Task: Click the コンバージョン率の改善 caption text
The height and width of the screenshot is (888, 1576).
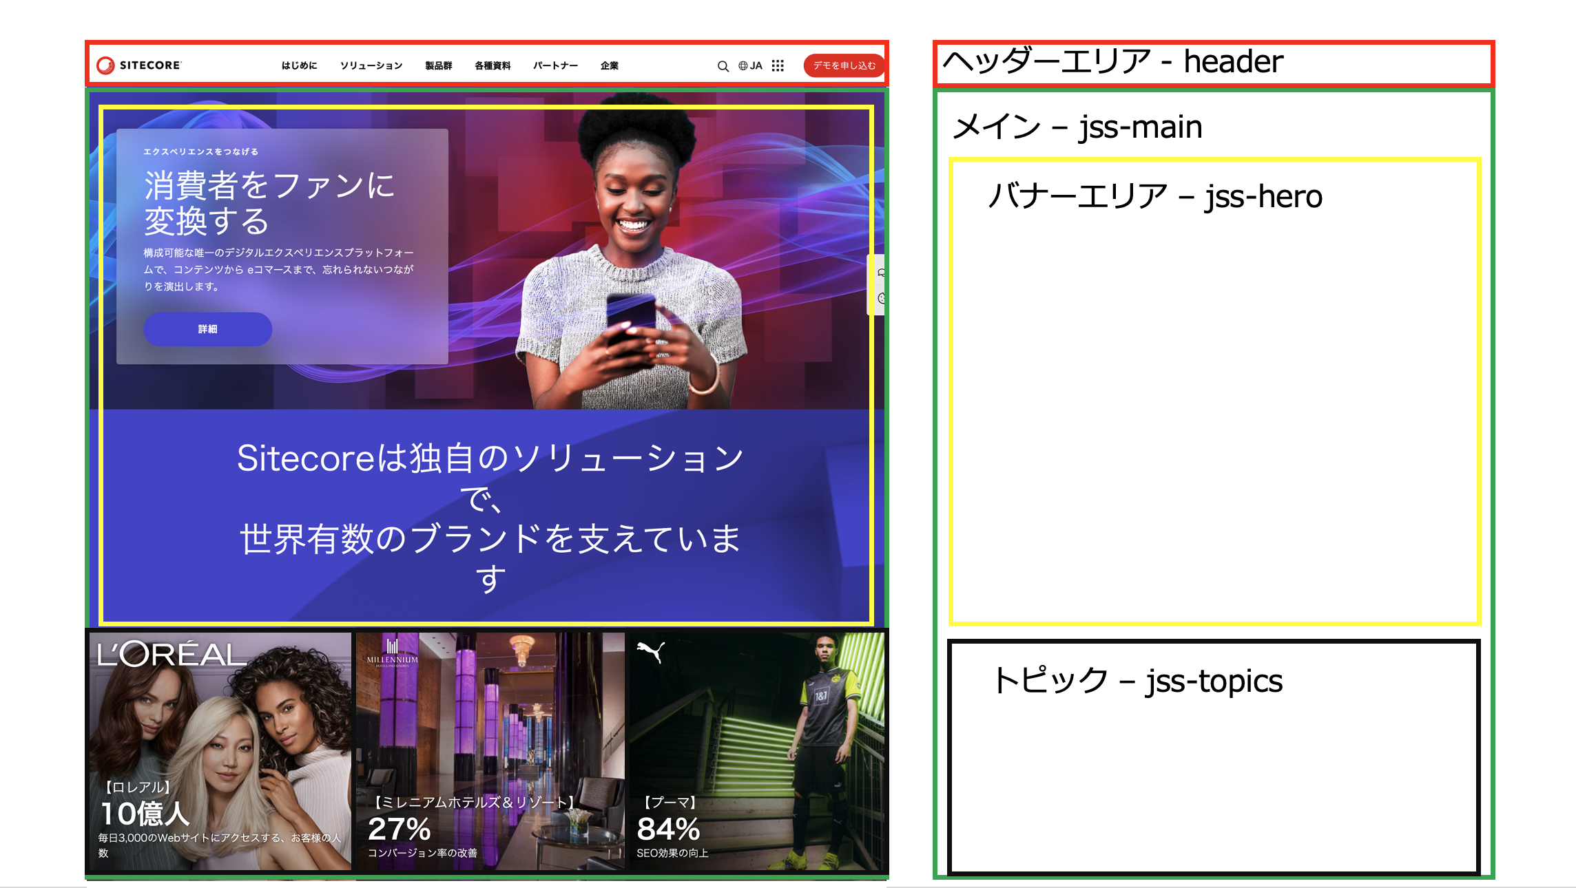Action: coord(422,853)
